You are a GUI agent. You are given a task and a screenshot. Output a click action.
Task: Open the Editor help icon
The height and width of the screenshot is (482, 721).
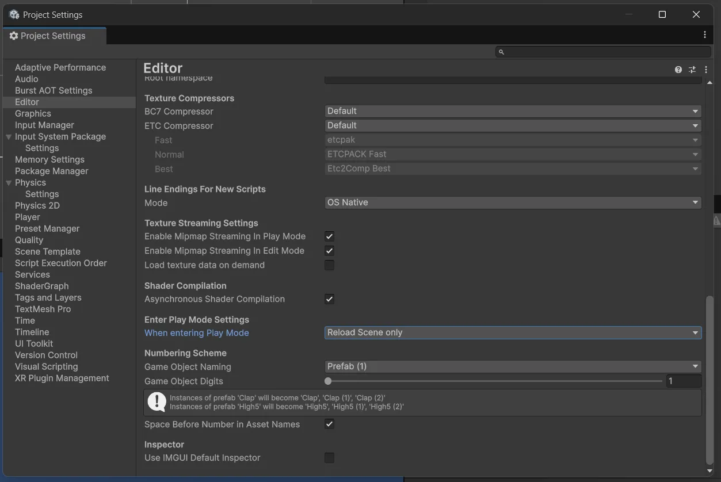pos(678,70)
